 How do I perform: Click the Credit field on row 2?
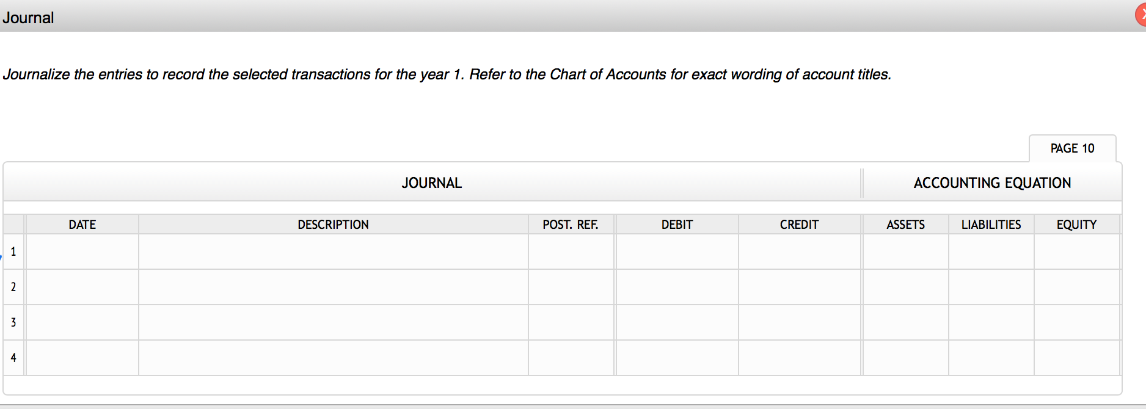click(x=799, y=287)
